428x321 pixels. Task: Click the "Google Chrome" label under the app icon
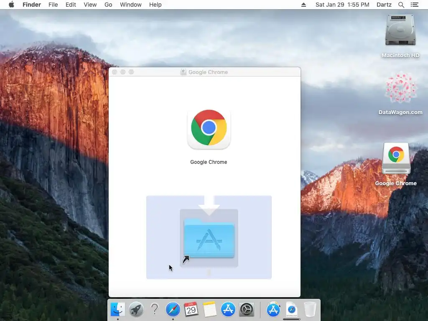point(209,162)
